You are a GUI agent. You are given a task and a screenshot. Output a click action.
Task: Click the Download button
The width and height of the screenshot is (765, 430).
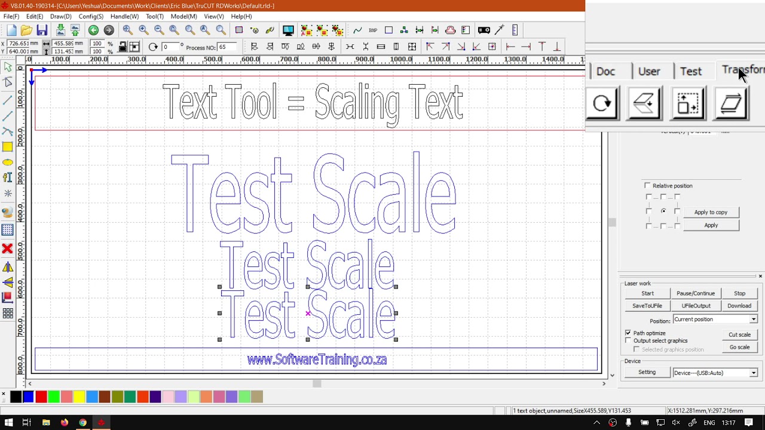(x=739, y=306)
